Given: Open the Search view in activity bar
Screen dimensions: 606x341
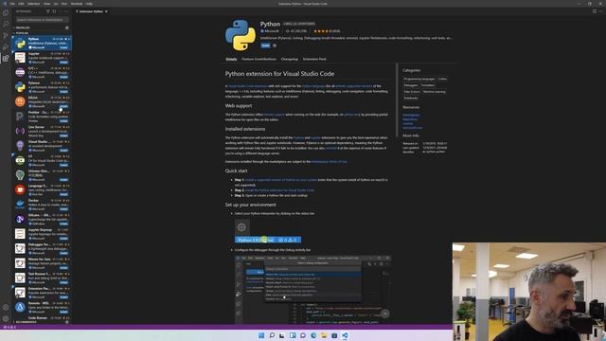Looking at the screenshot, I should tap(6, 24).
